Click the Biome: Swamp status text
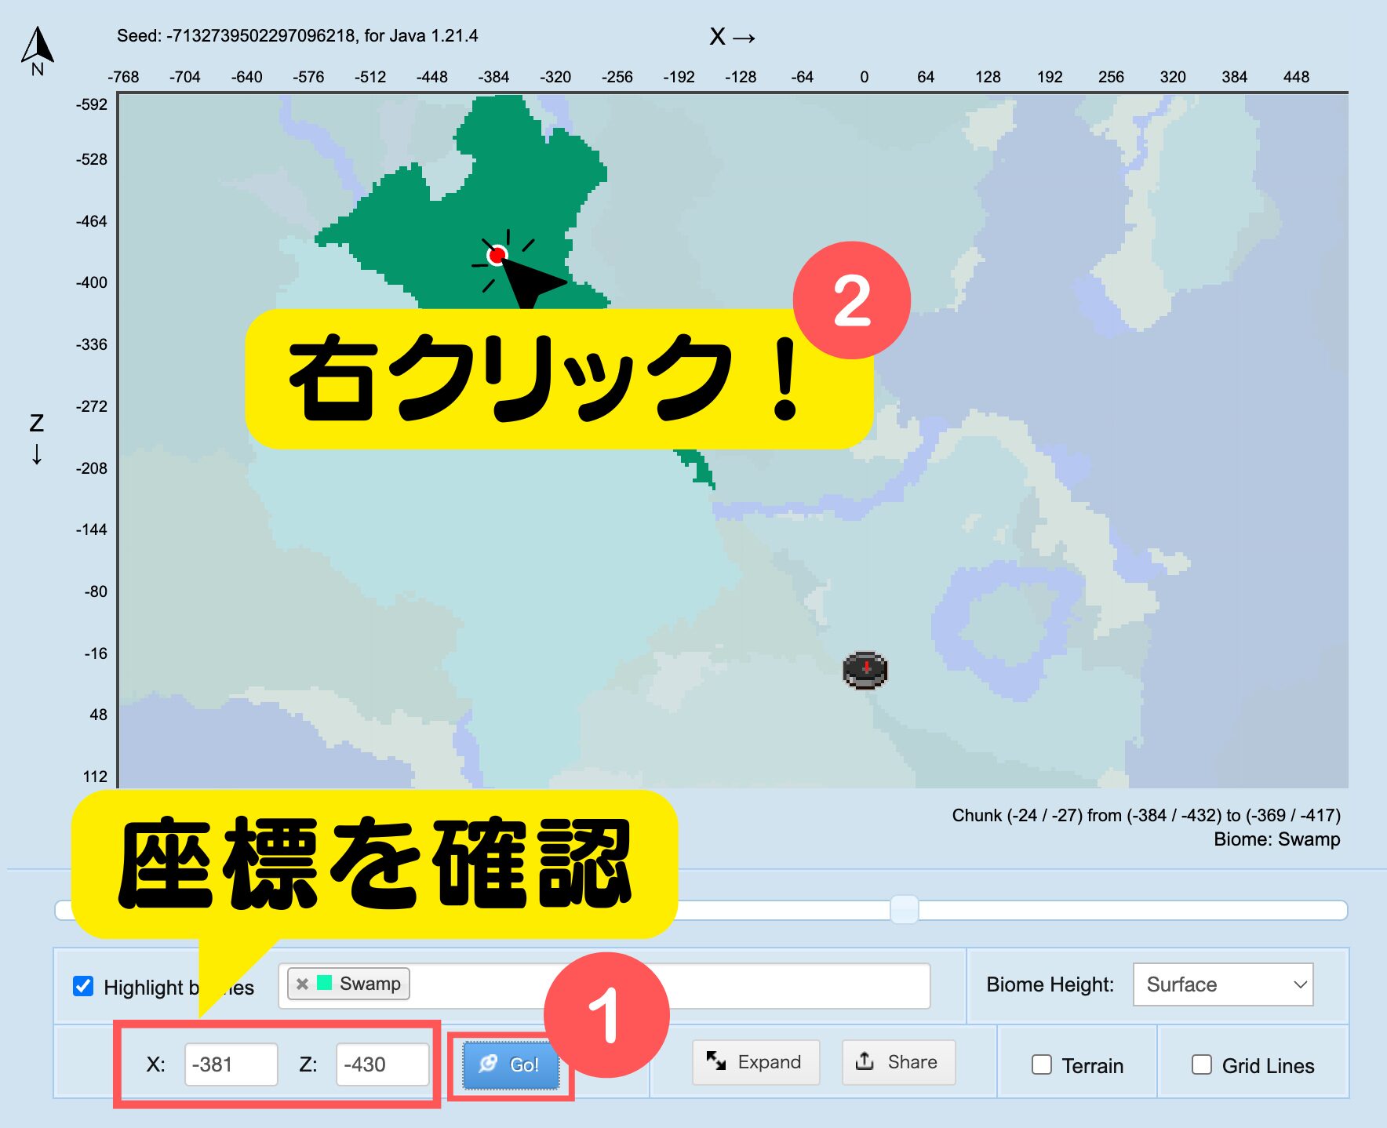This screenshot has height=1128, width=1387. pyautogui.click(x=1276, y=839)
